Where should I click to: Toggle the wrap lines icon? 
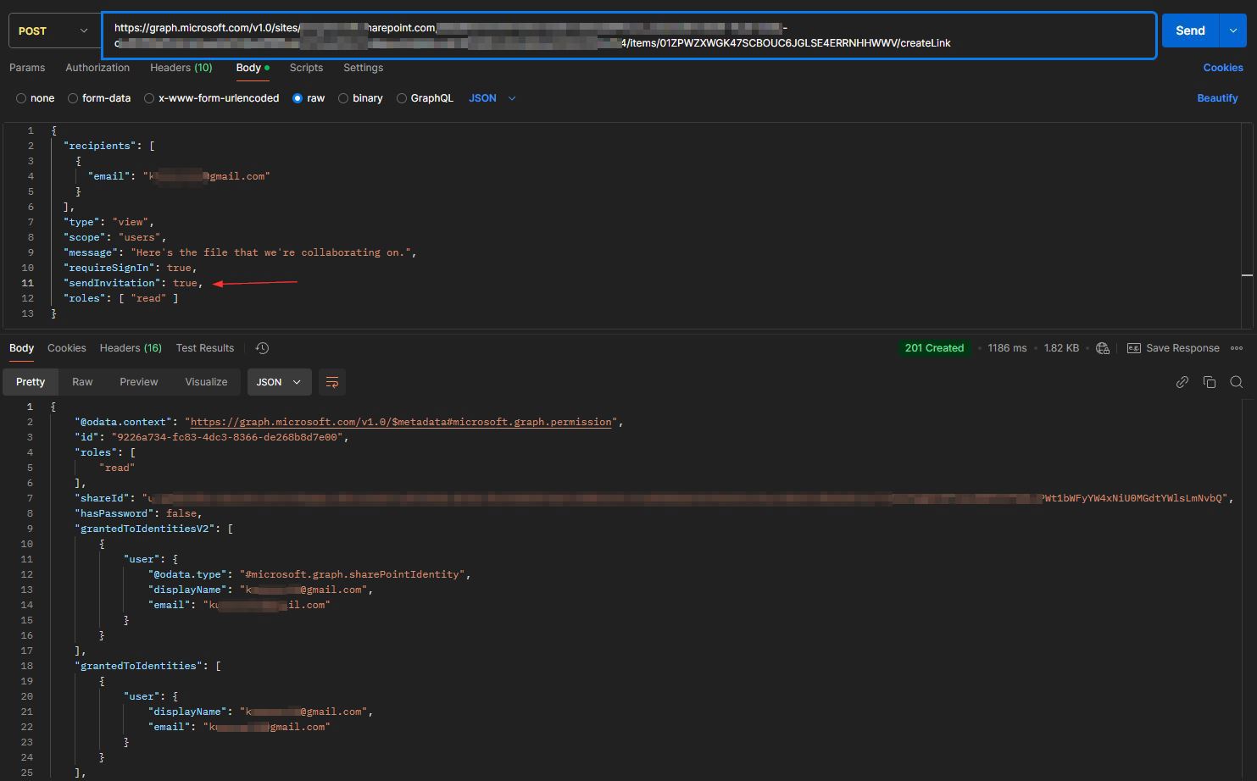pos(332,382)
